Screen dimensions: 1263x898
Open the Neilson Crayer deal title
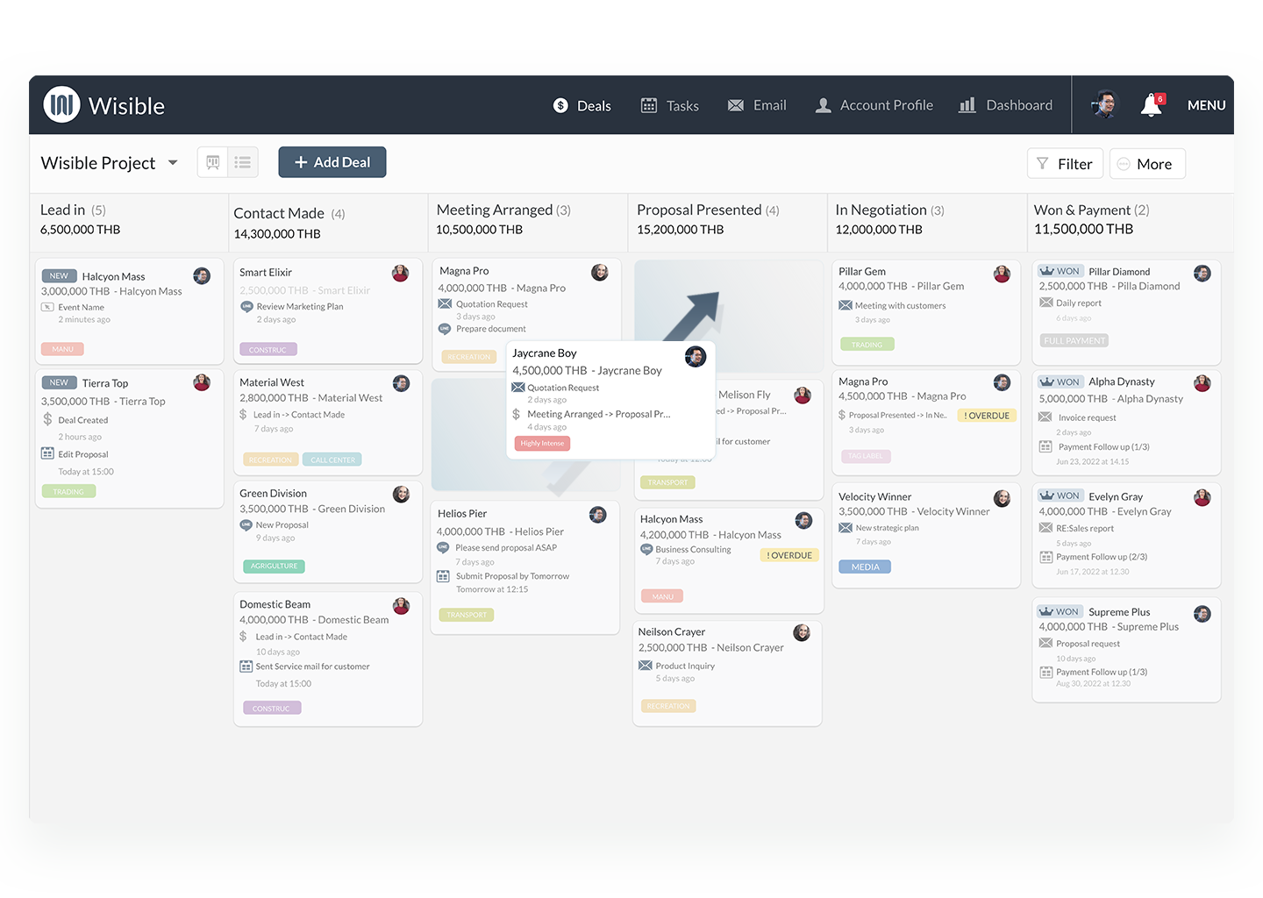(672, 632)
